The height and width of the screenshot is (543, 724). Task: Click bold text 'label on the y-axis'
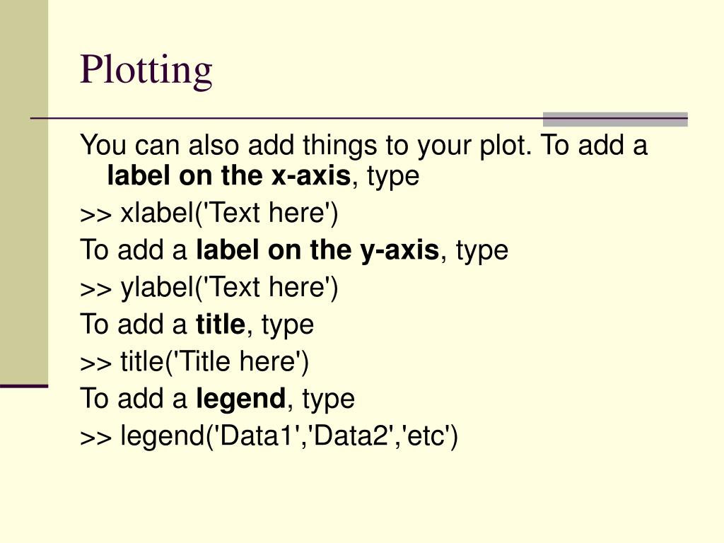317,250
